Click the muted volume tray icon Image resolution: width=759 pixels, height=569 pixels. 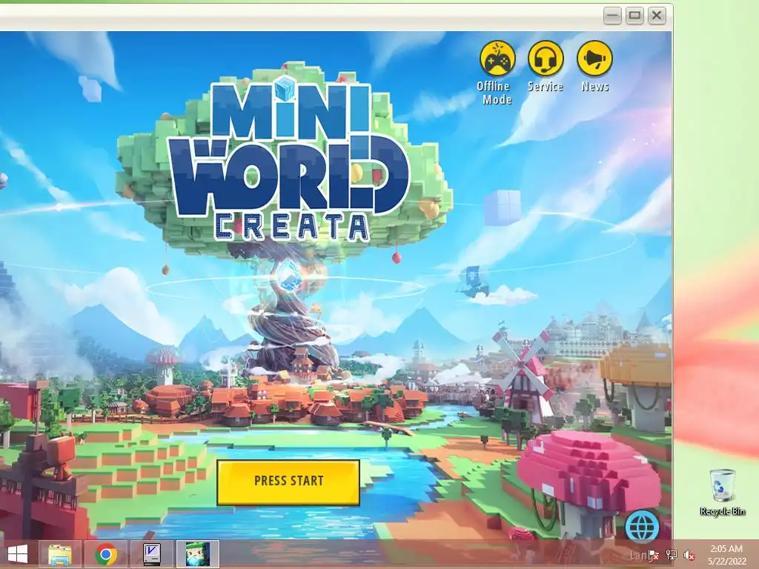(x=689, y=555)
